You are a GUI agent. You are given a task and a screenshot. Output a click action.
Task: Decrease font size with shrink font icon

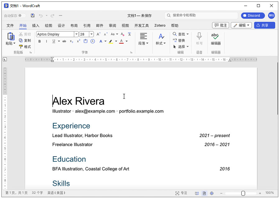tap(106, 34)
